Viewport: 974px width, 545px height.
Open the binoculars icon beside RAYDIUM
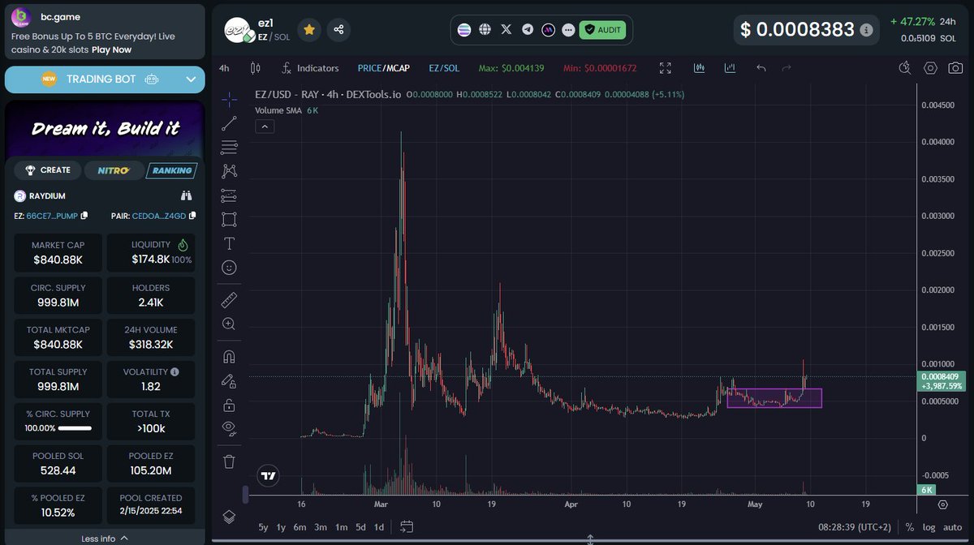(186, 195)
